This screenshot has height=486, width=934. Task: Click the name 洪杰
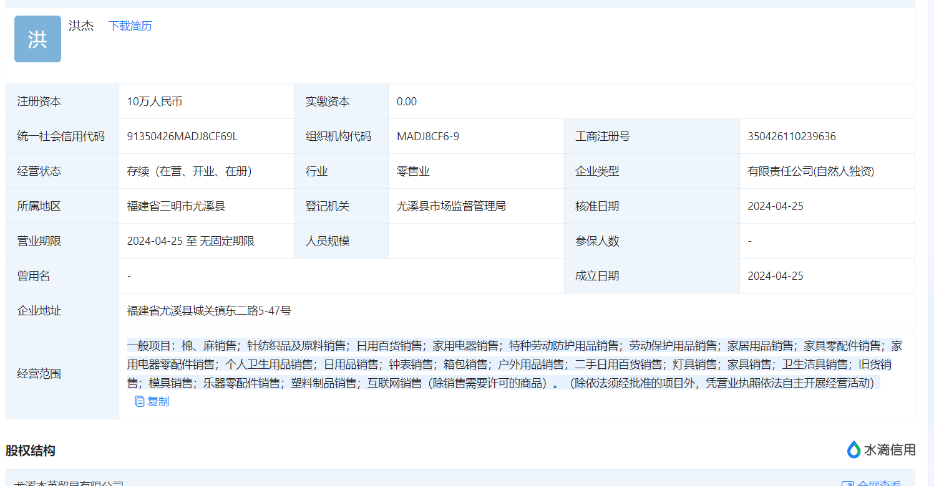[x=81, y=26]
